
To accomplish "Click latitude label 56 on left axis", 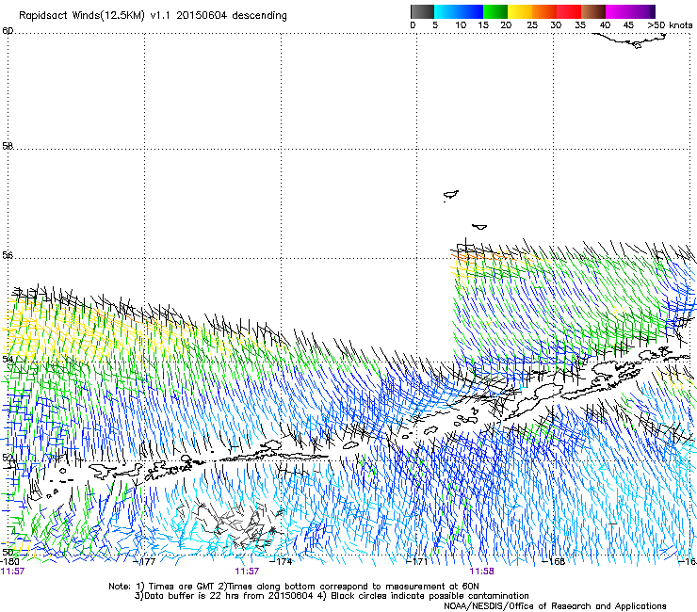I will [8, 255].
